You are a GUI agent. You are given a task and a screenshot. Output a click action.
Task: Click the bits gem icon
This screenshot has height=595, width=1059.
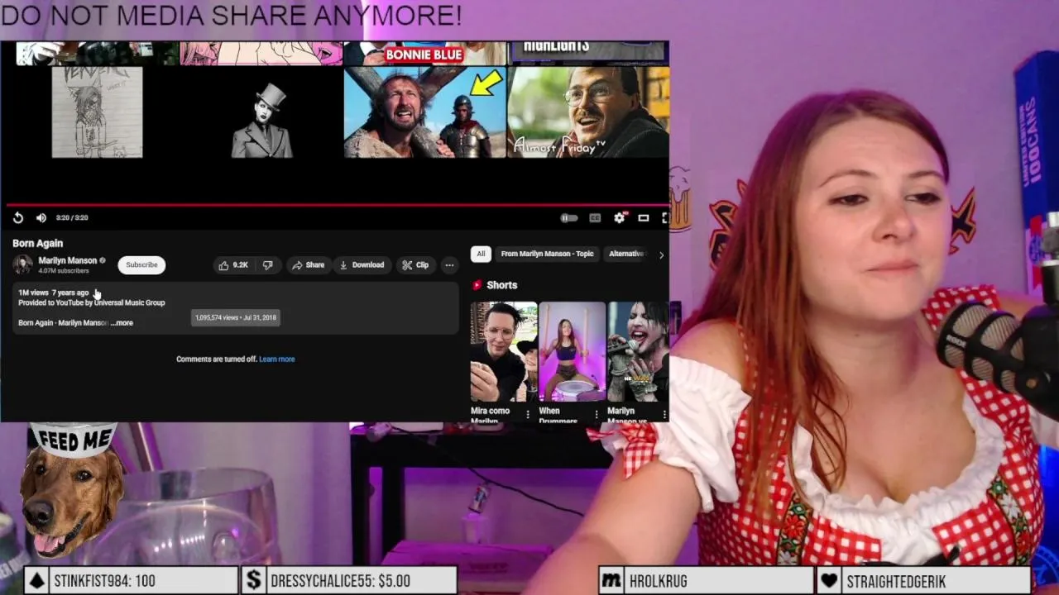36,581
